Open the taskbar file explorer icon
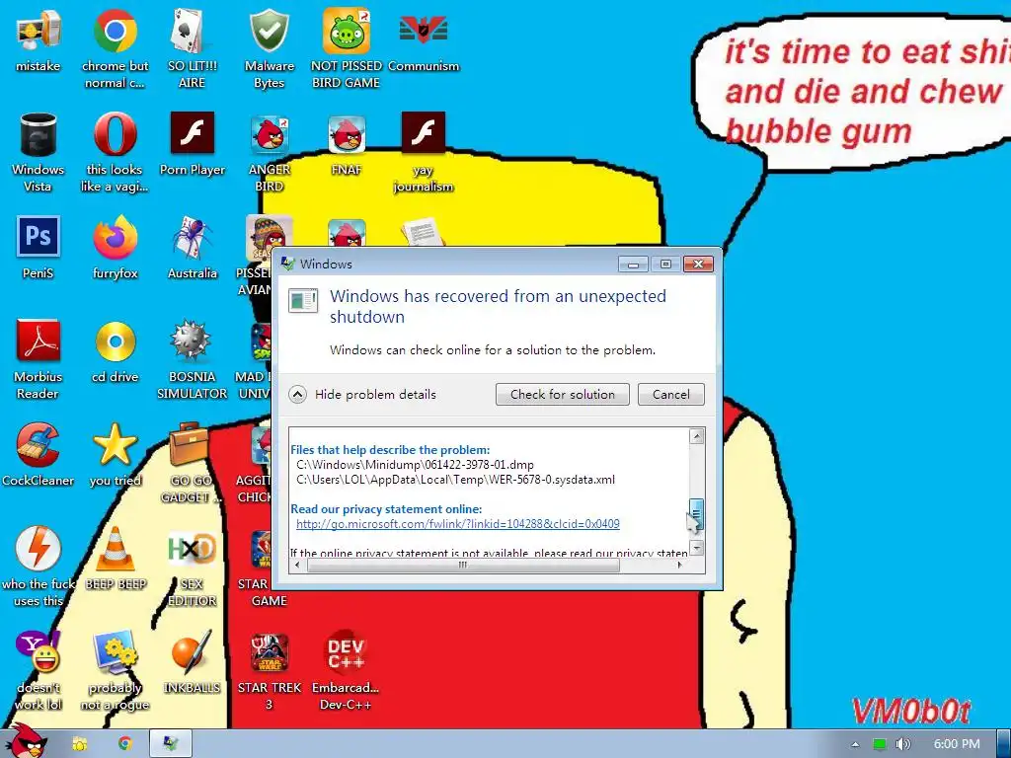Viewport: 1011px width, 758px height. [80, 744]
